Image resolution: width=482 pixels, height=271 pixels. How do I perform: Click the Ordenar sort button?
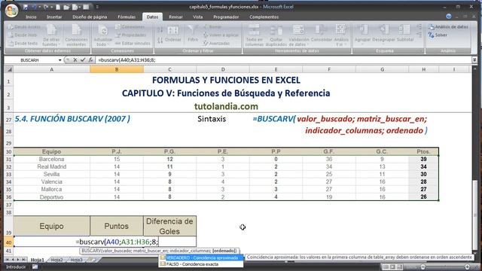click(x=172, y=34)
